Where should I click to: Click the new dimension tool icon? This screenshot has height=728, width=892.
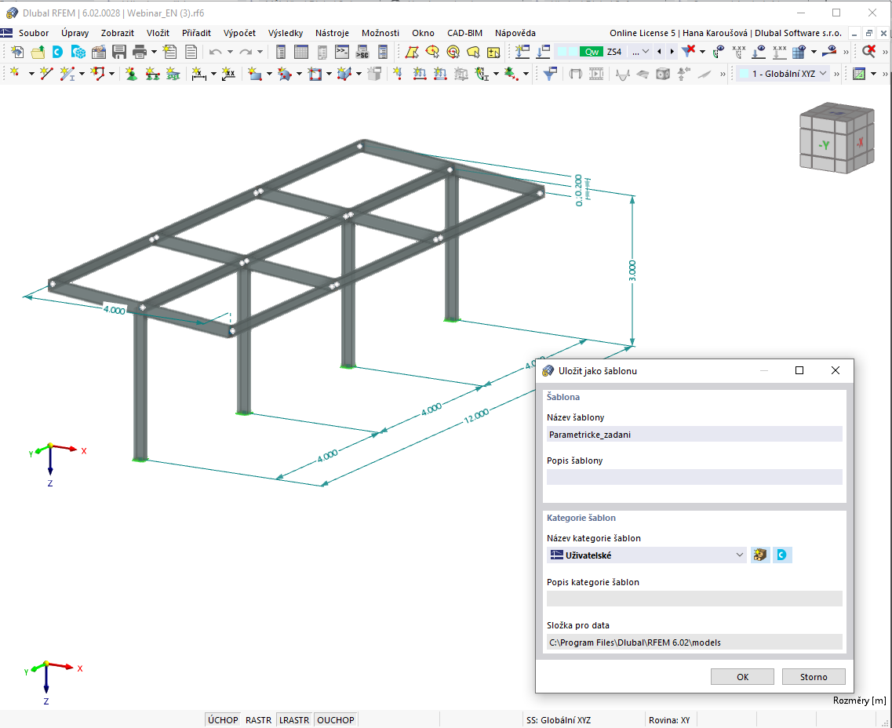pos(198,74)
